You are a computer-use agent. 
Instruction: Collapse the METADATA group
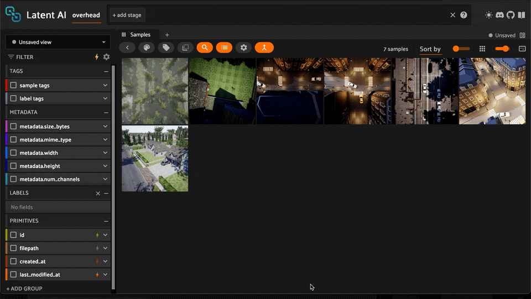(x=106, y=112)
